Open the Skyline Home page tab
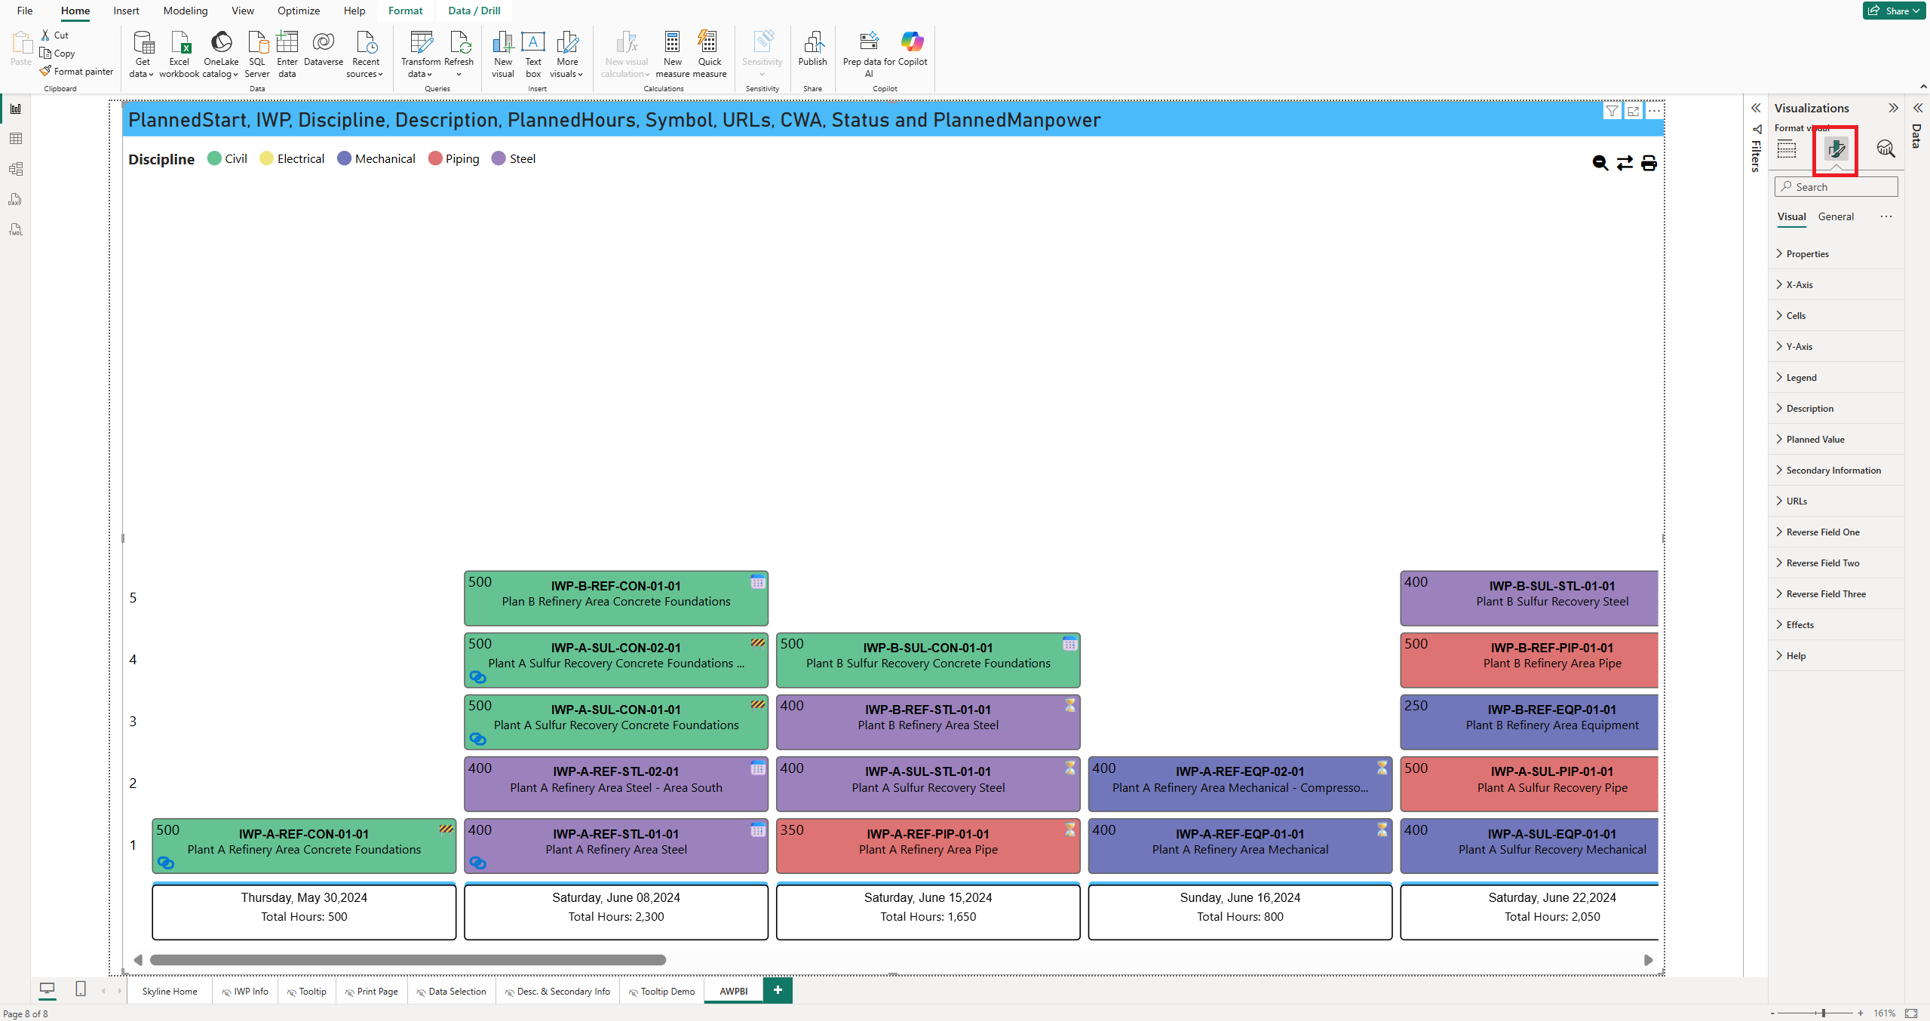This screenshot has height=1021, width=1930. coord(170,991)
